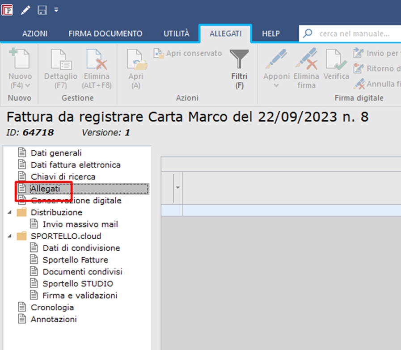The image size is (401, 350).
Task: Click the Verifica signature icon
Action: point(336,60)
